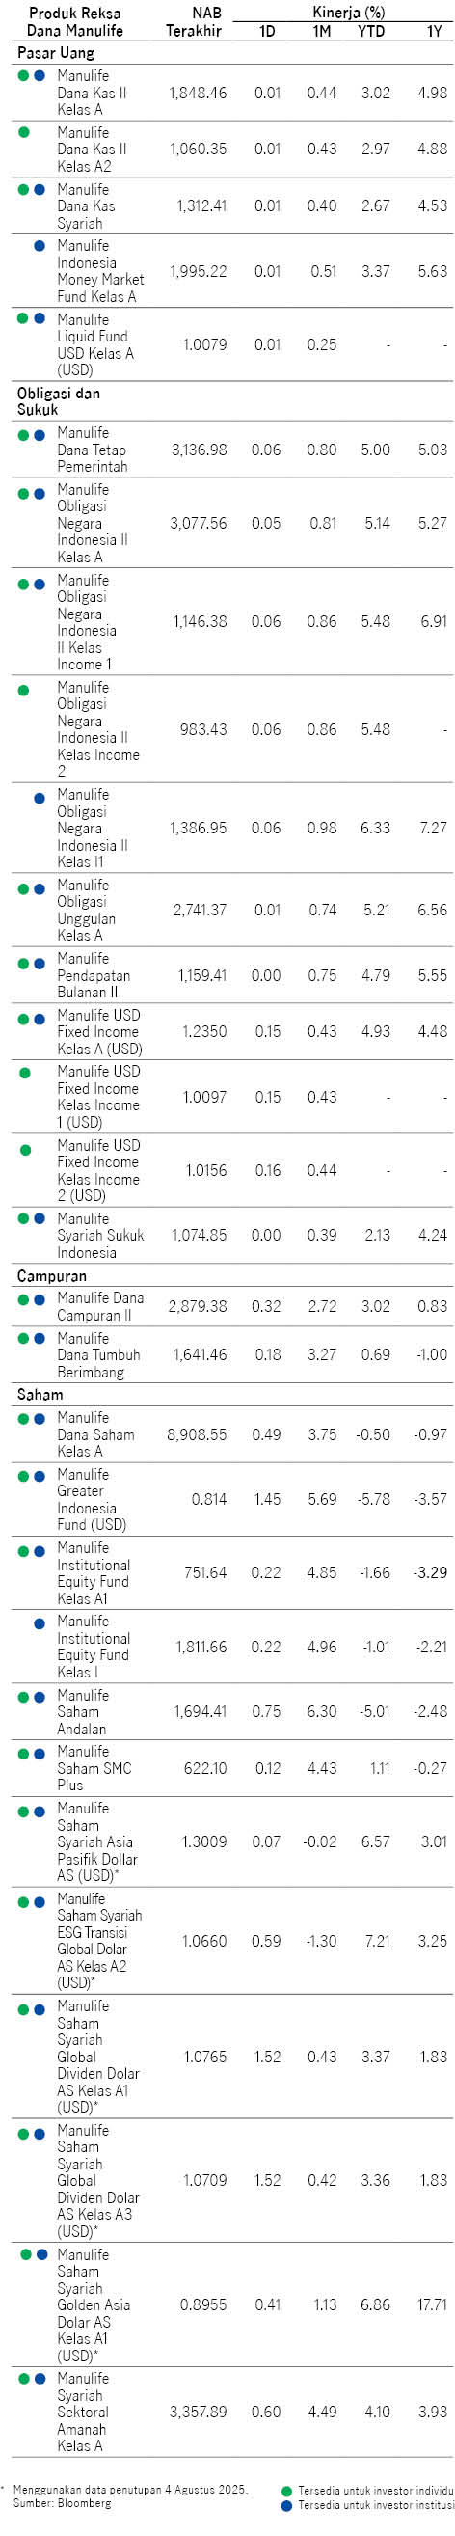
Task: Click the blue dot beside Manulife Indonesia Money Market Fund Kelas A
Action: (40, 245)
